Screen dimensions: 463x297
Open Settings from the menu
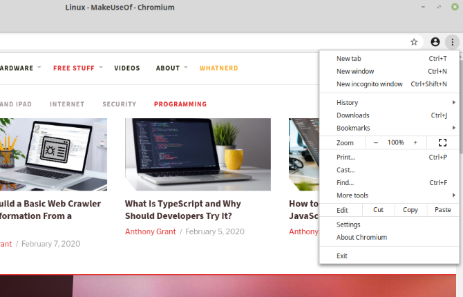tap(389, 224)
